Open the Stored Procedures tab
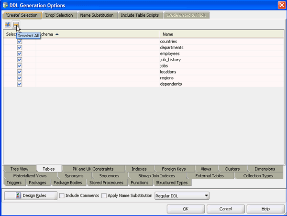This screenshot has width=287, height=216. coord(106,183)
